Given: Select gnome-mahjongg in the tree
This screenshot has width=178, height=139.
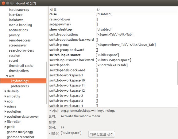Looking at the screenshot, I should point(20,132).
